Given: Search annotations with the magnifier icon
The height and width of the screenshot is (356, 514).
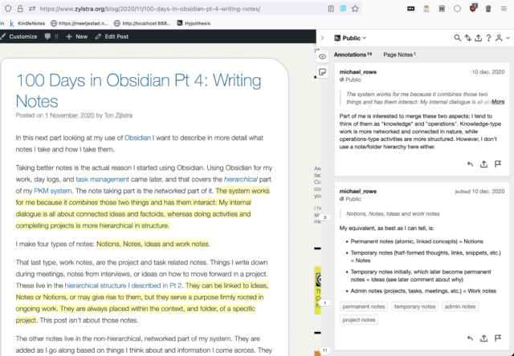Looking at the screenshot, I should (457, 38).
